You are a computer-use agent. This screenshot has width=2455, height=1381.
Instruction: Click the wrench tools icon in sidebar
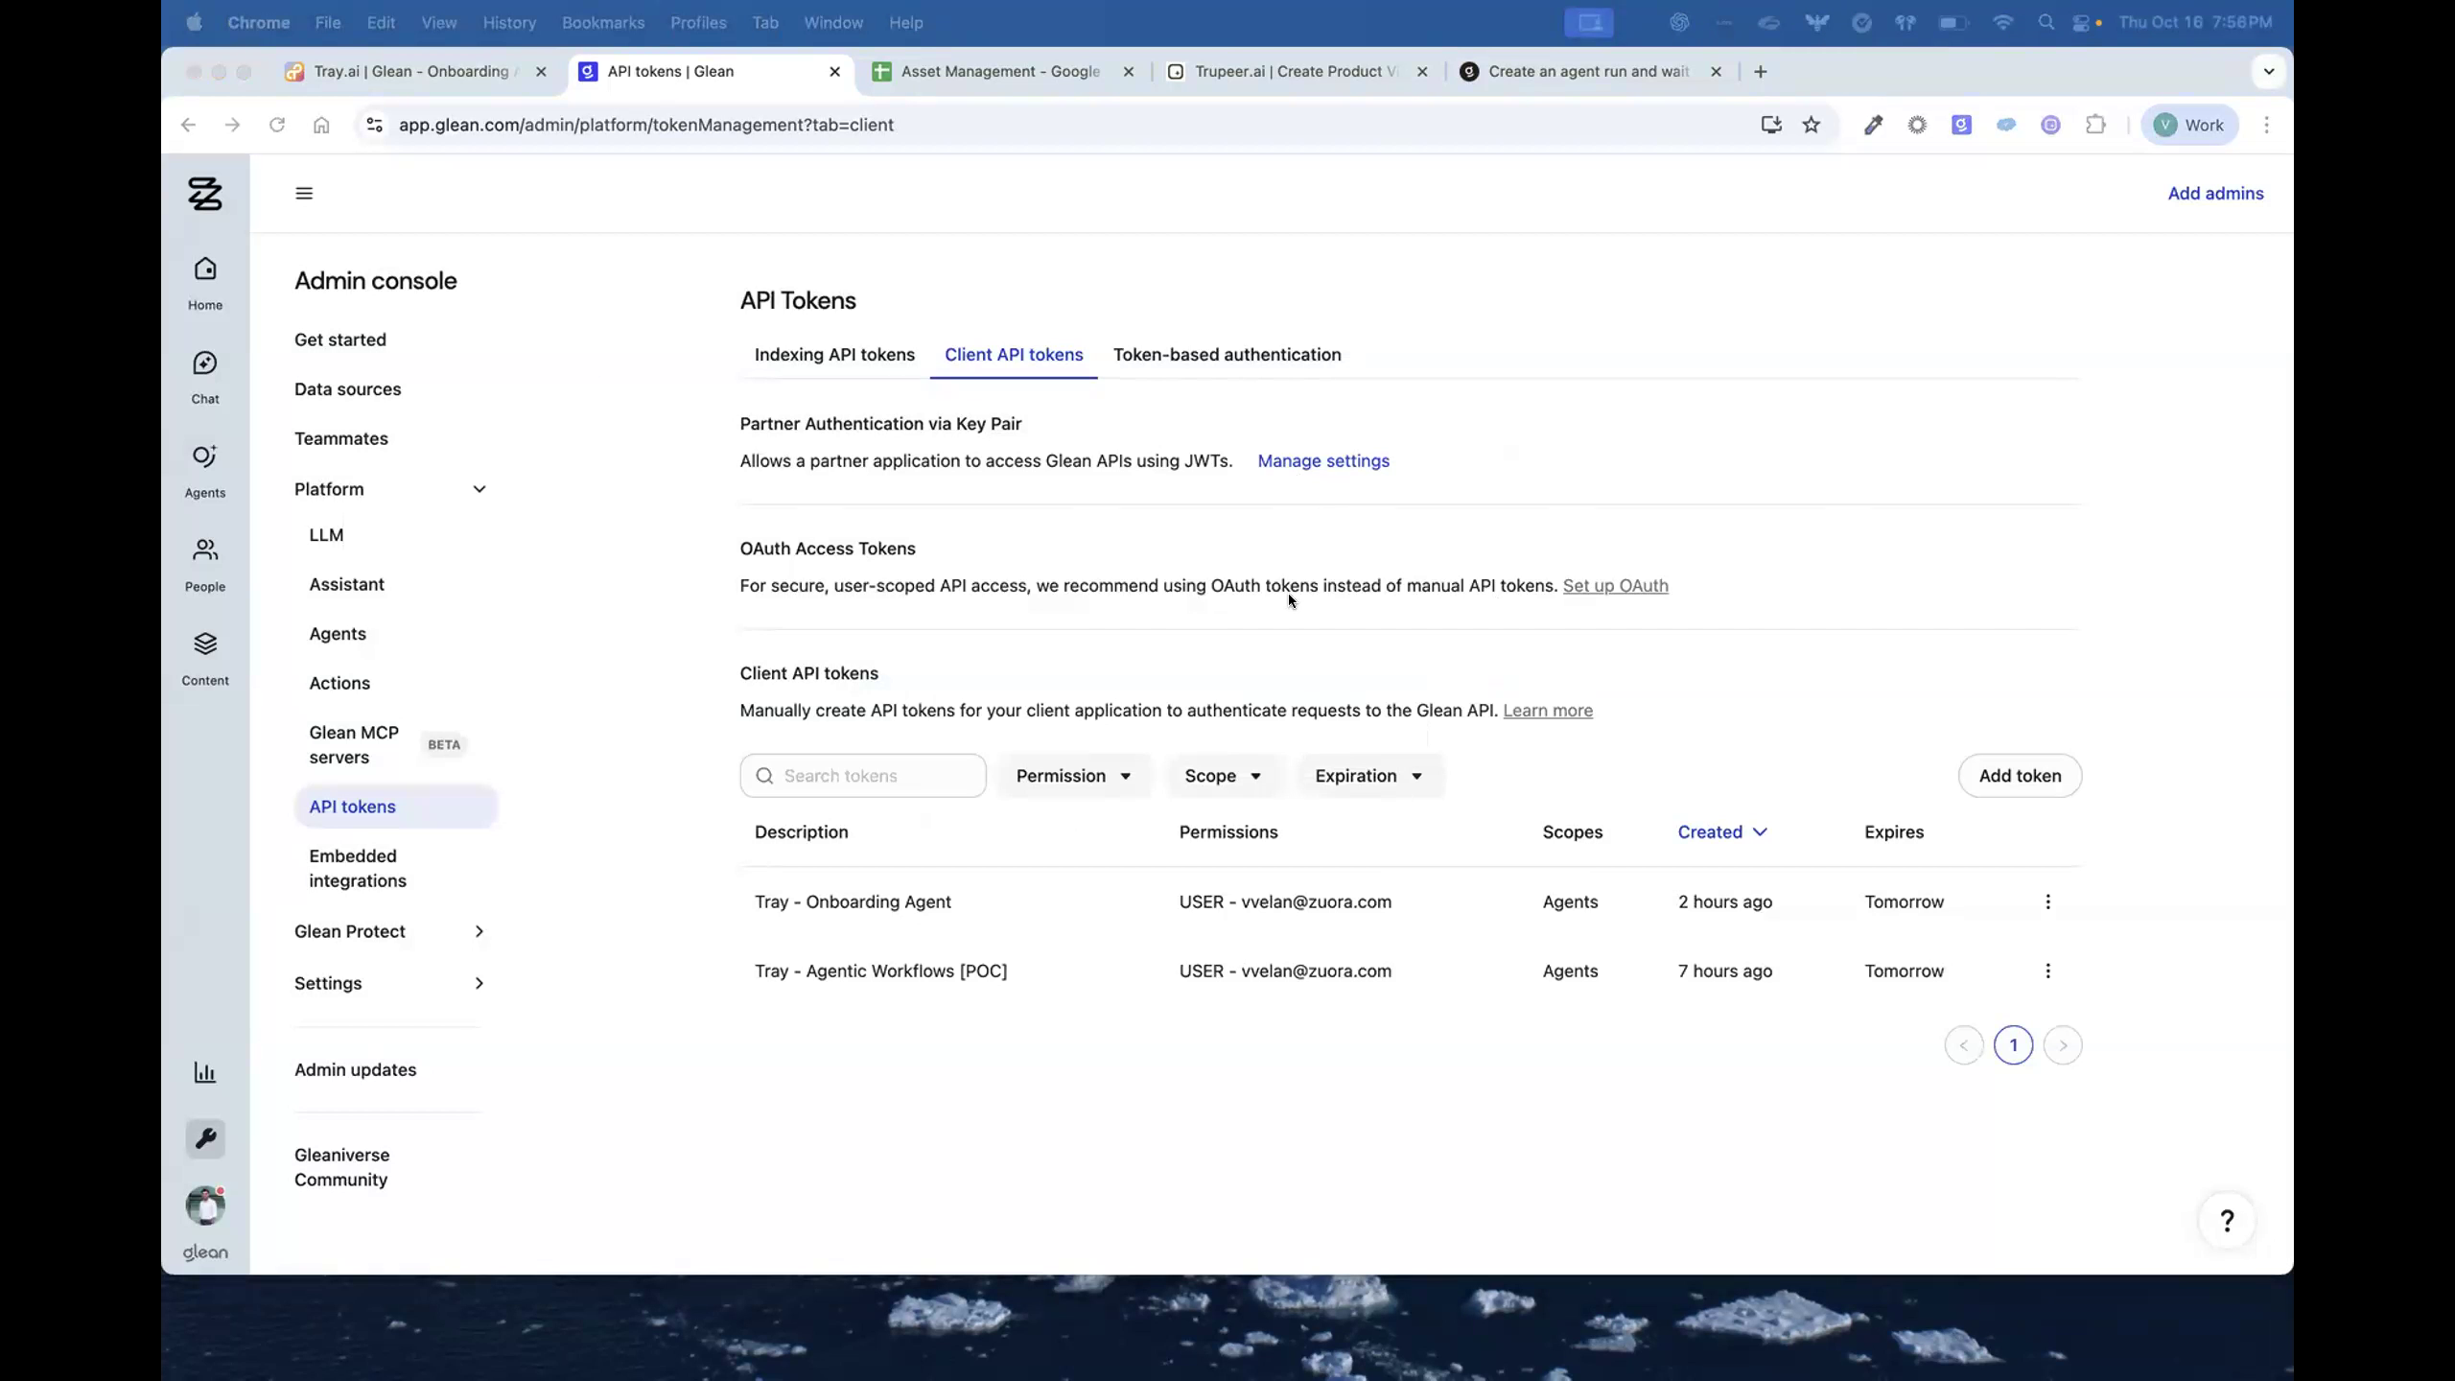coord(205,1138)
